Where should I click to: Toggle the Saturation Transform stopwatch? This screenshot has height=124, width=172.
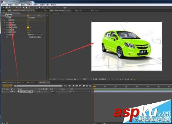pos(7,25)
